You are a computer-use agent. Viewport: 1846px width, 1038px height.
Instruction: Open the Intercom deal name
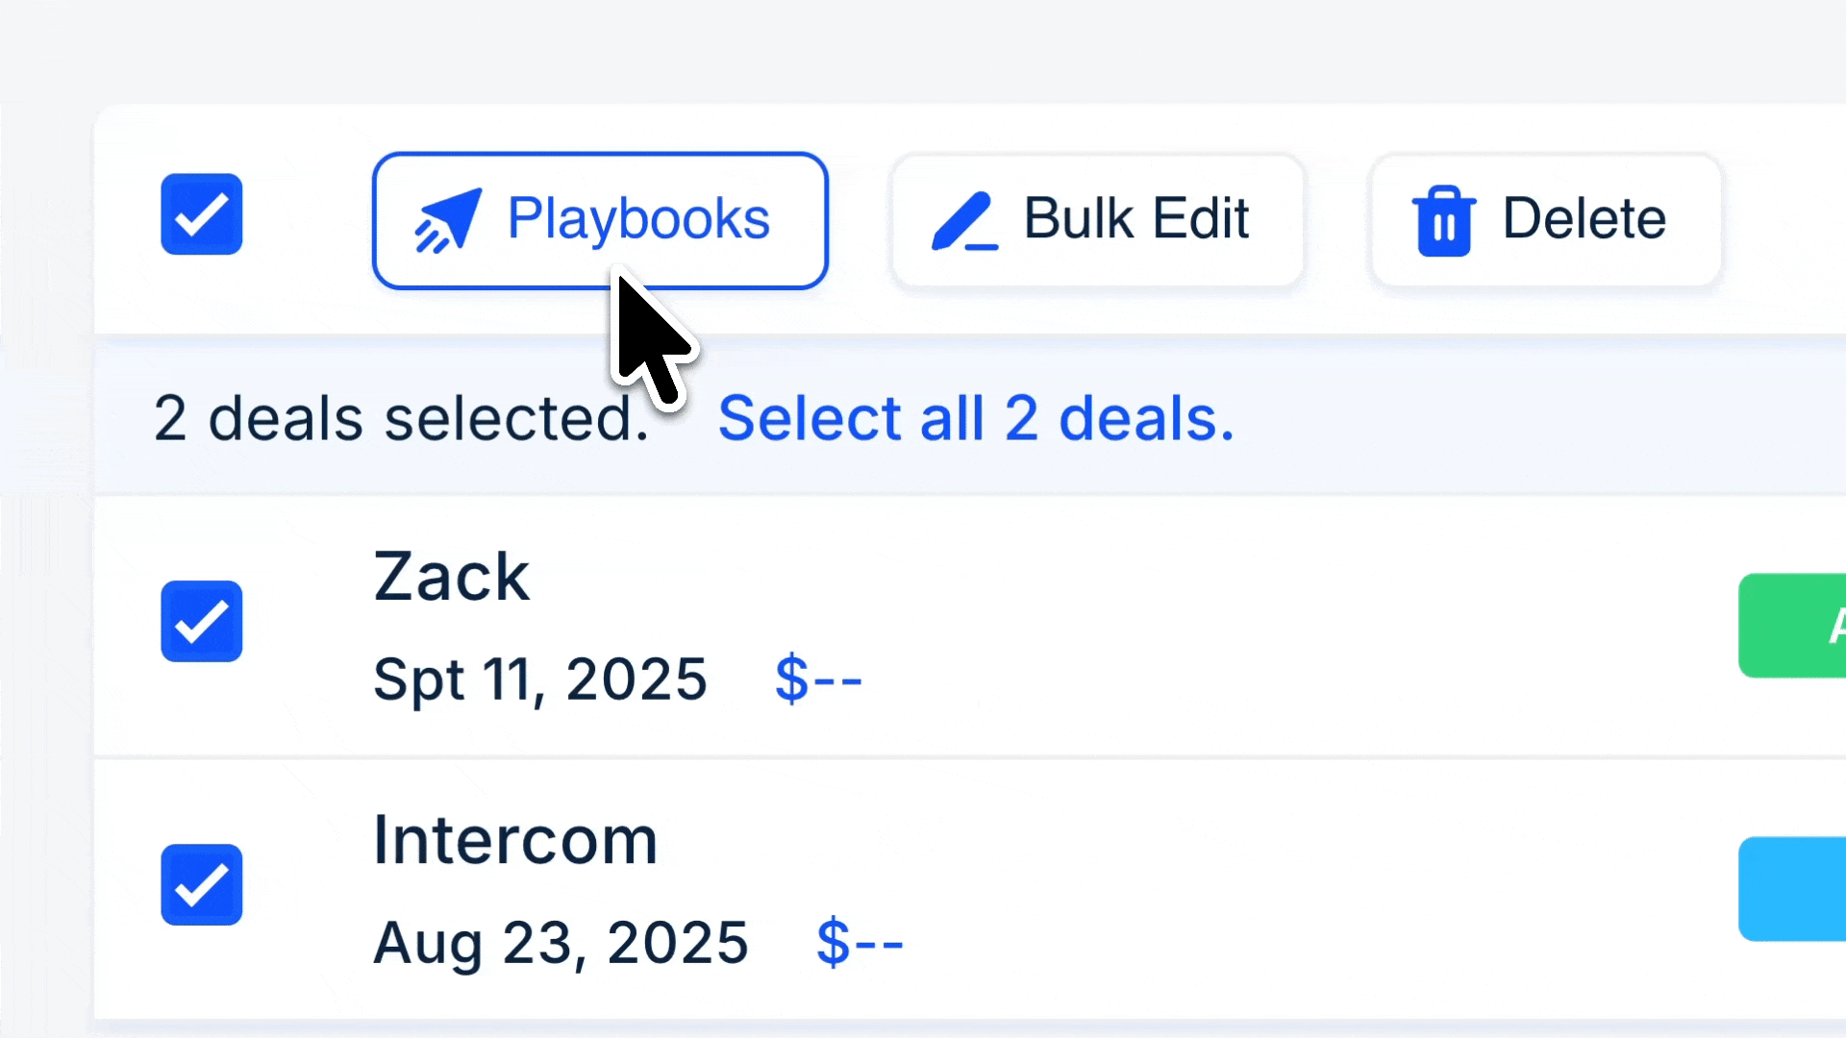pos(515,840)
